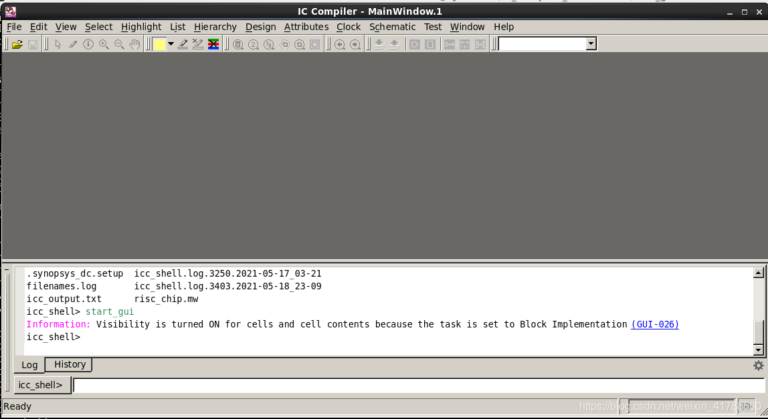Open the Help menu
The image size is (768, 419).
504,27
